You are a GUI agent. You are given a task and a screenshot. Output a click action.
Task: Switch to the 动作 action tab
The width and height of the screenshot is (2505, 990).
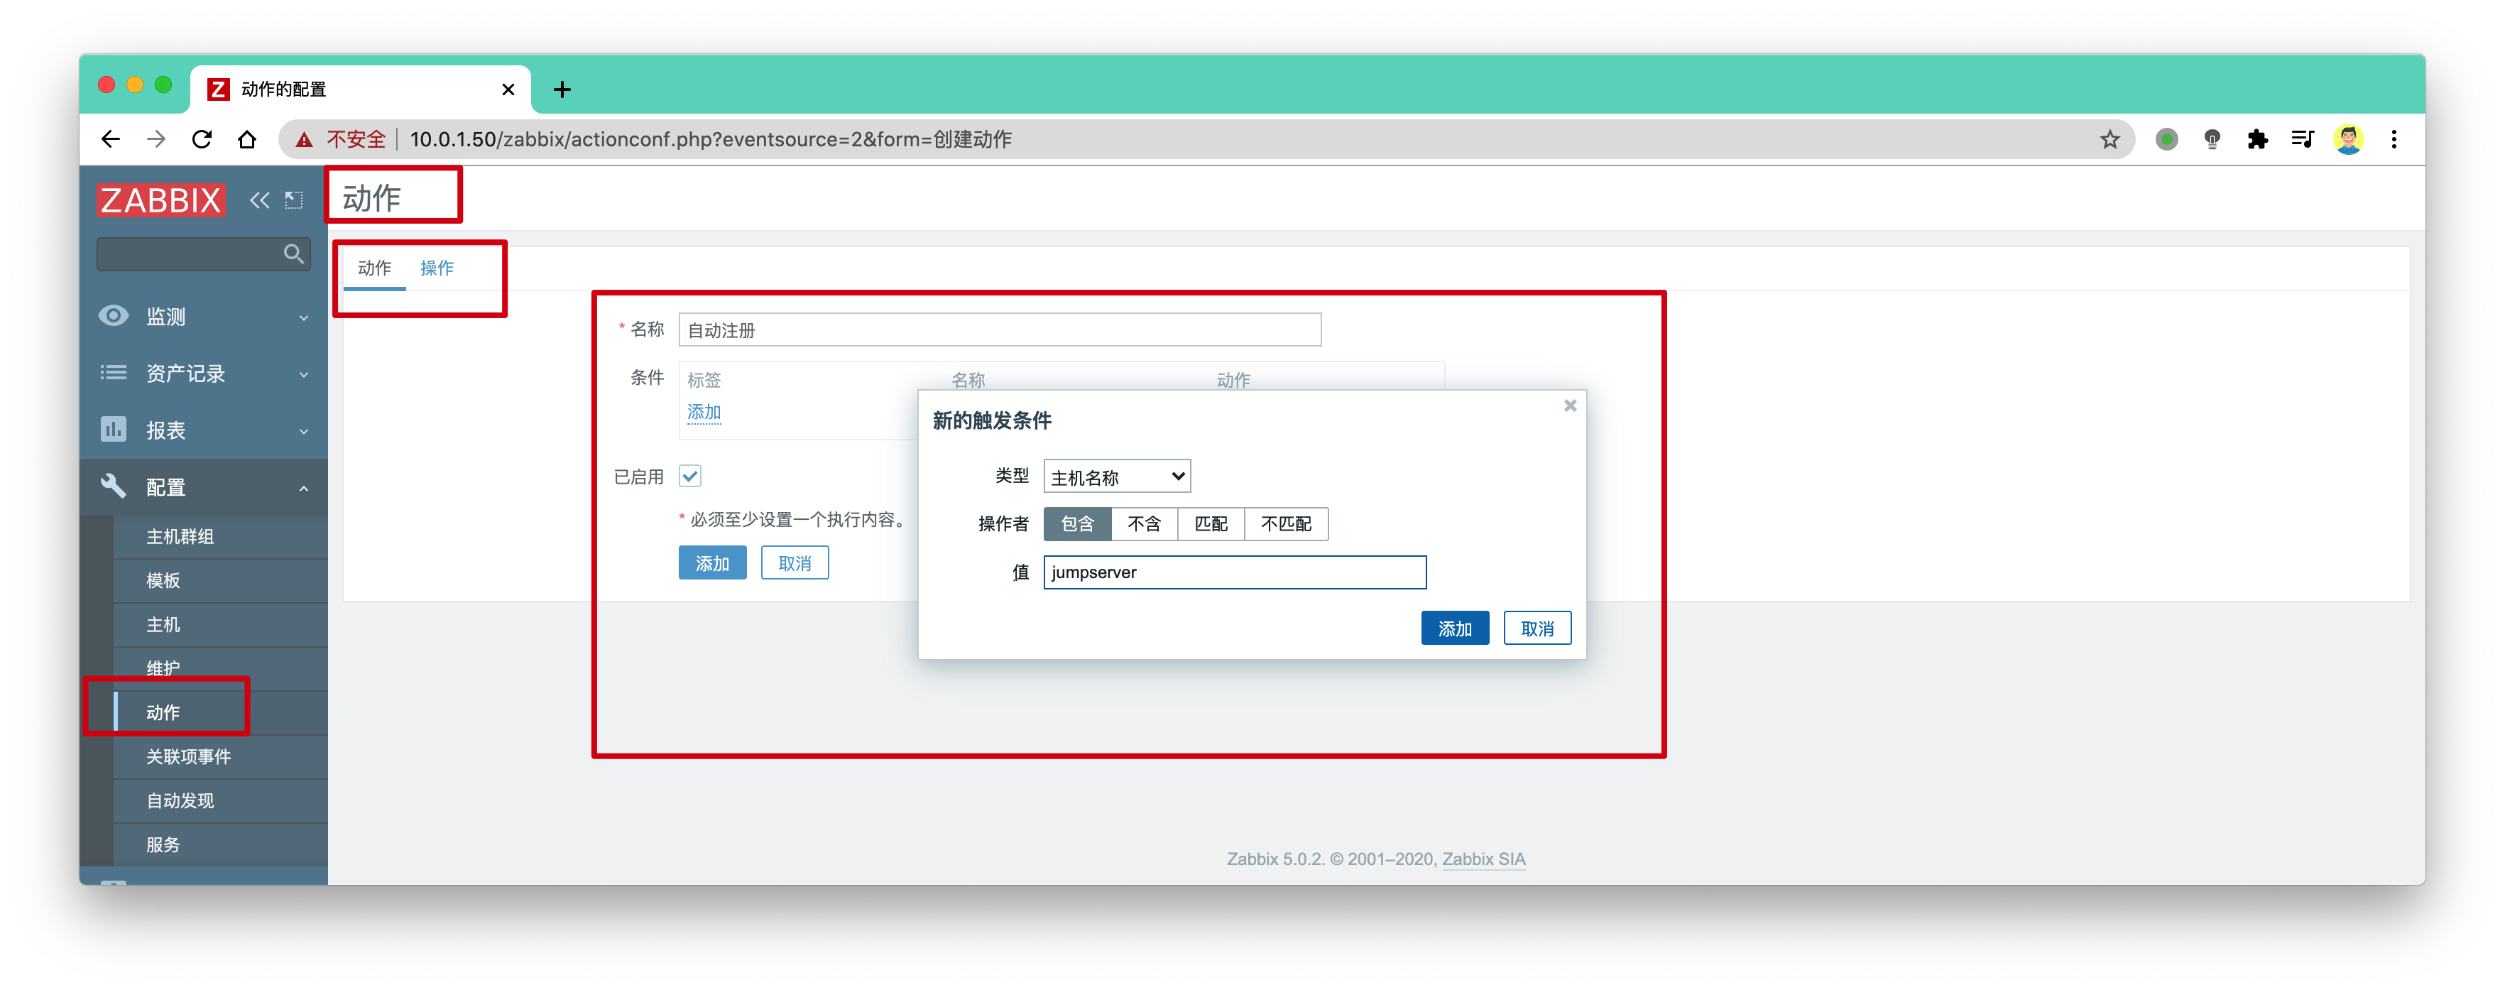(374, 268)
